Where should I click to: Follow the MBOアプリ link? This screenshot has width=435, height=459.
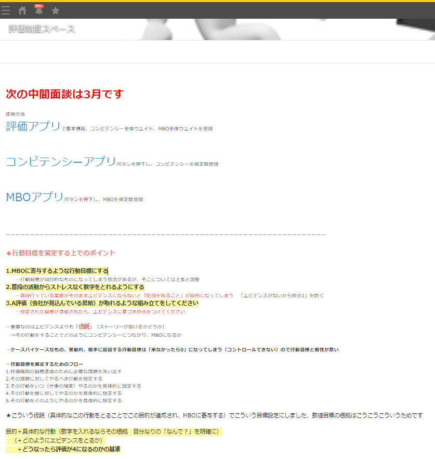click(x=34, y=197)
